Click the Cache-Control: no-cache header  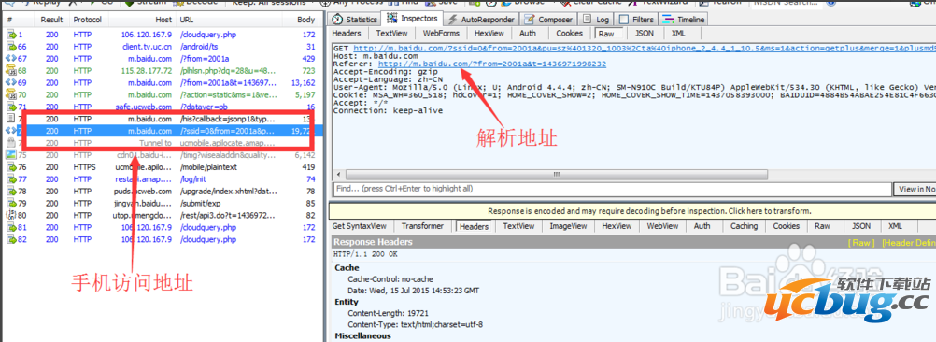pyautogui.click(x=390, y=279)
